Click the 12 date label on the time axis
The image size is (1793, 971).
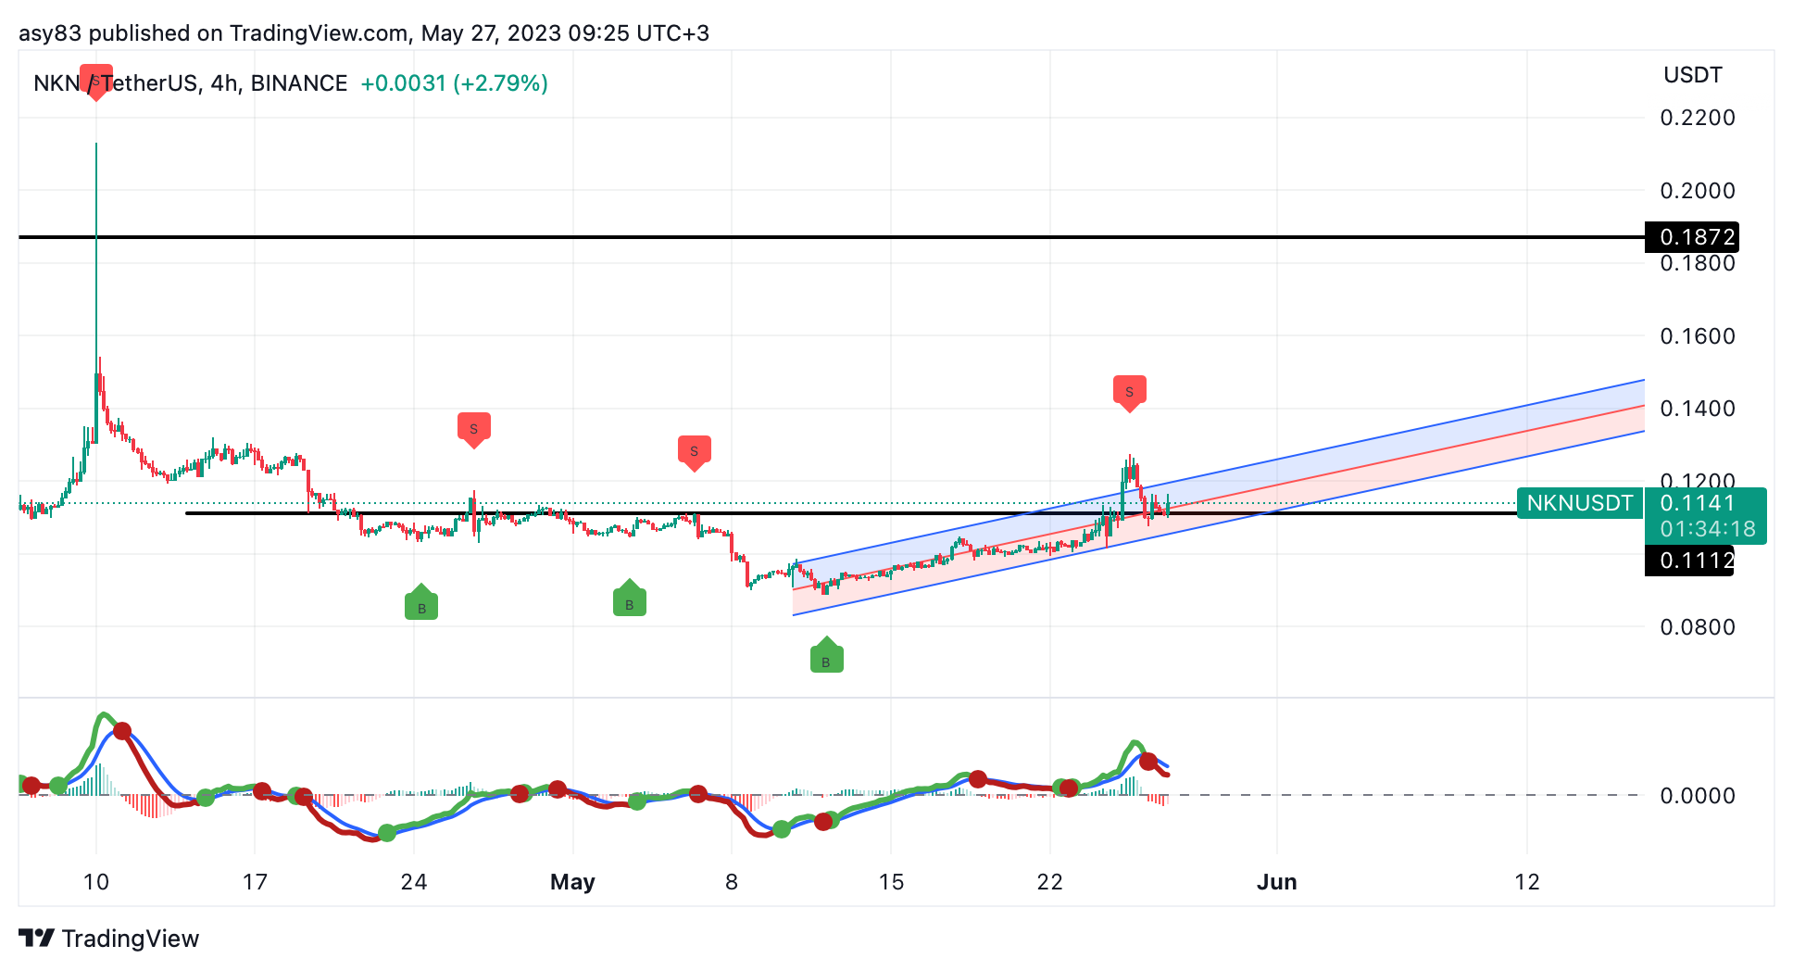[x=1527, y=882]
